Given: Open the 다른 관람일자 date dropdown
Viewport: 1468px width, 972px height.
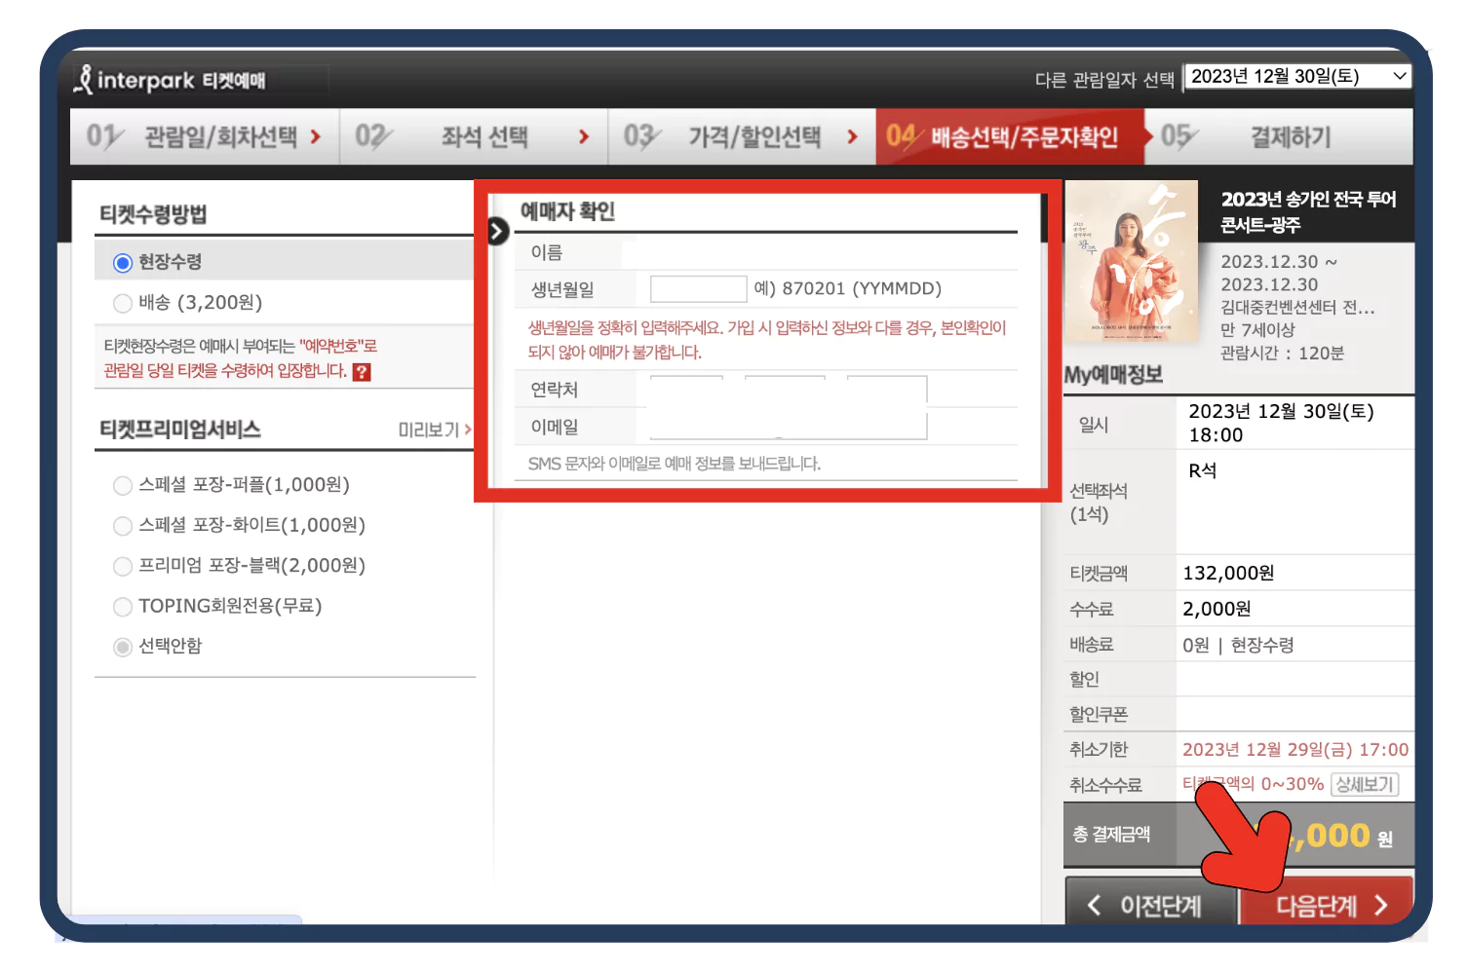Looking at the screenshot, I should (1296, 76).
